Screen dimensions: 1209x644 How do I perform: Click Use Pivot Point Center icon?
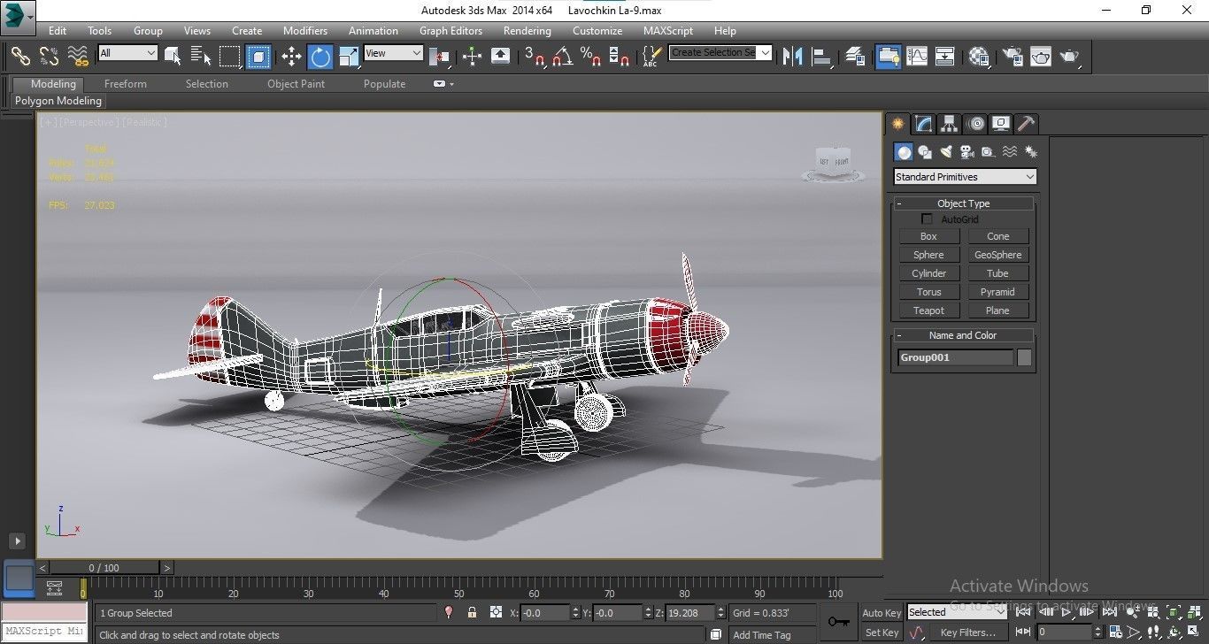[439, 57]
